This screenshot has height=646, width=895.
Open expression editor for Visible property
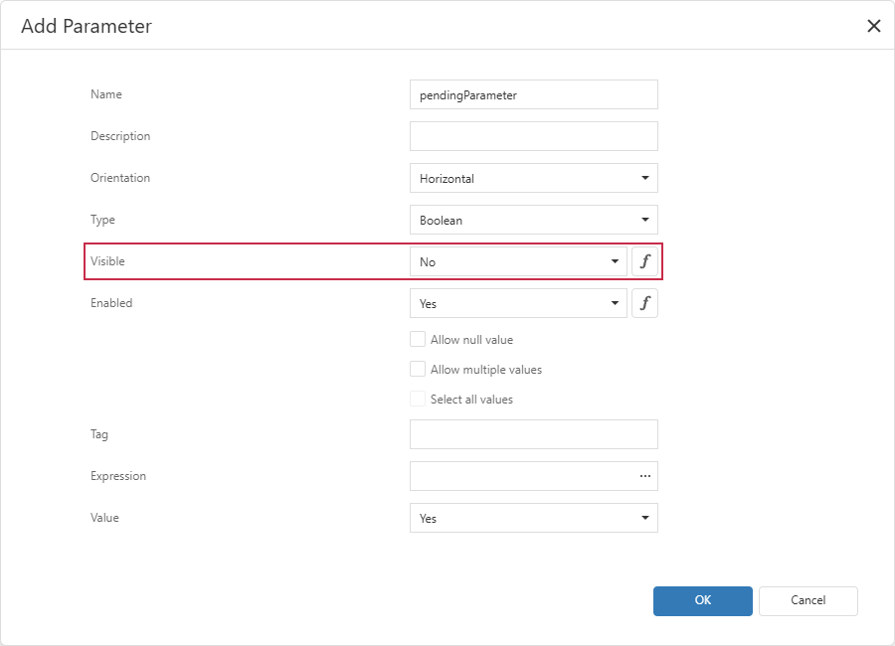[644, 261]
